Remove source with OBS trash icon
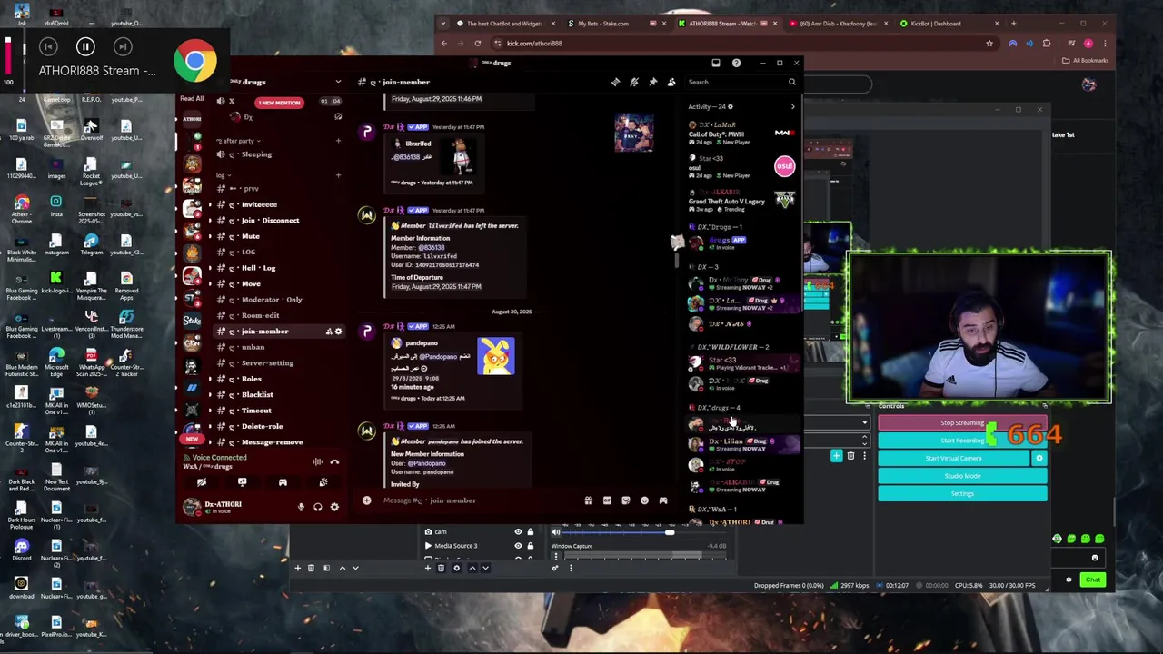Viewport: 1163px width, 654px height. (x=442, y=568)
